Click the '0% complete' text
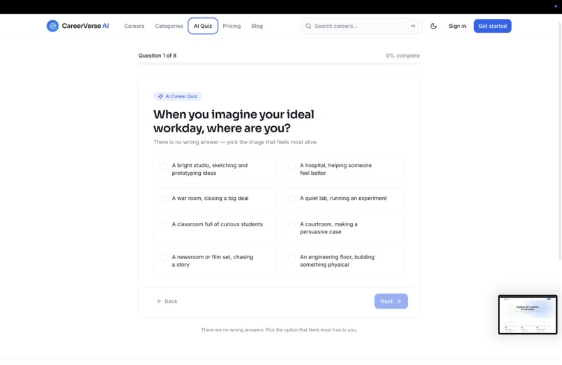 tap(403, 56)
